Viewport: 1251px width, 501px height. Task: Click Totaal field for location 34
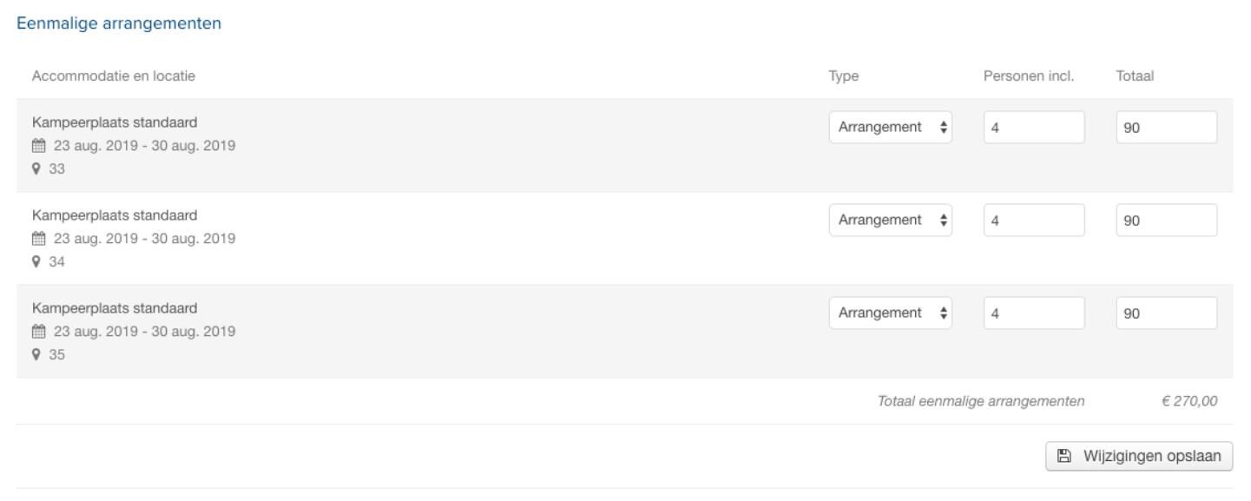[1166, 221]
